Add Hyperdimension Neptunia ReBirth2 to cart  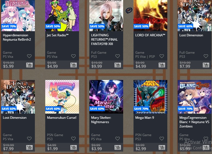click(29, 65)
